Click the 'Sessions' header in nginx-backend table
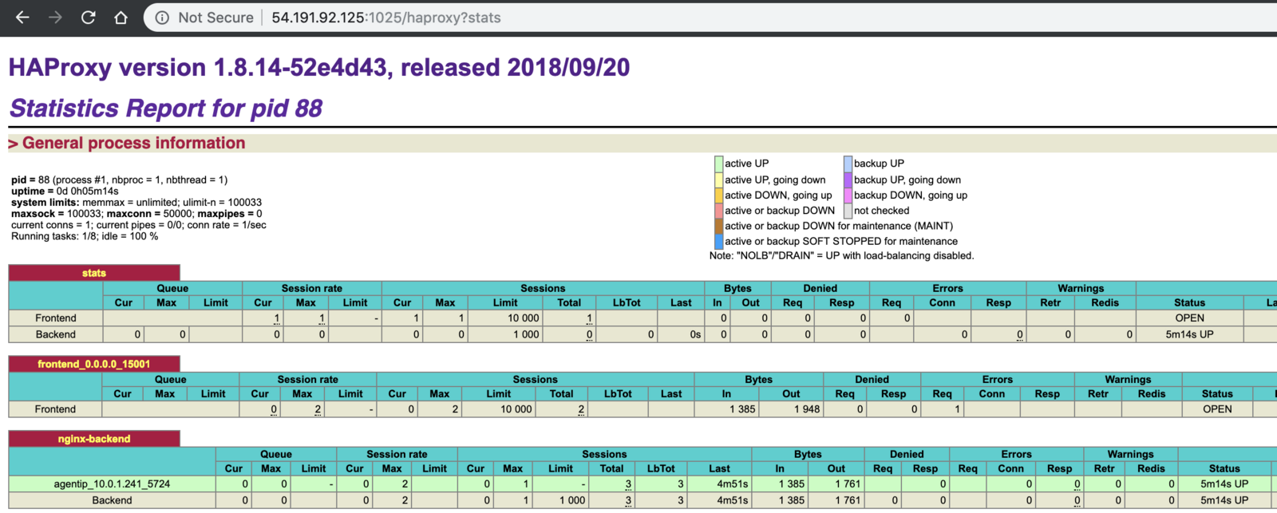The width and height of the screenshot is (1277, 513). [604, 454]
